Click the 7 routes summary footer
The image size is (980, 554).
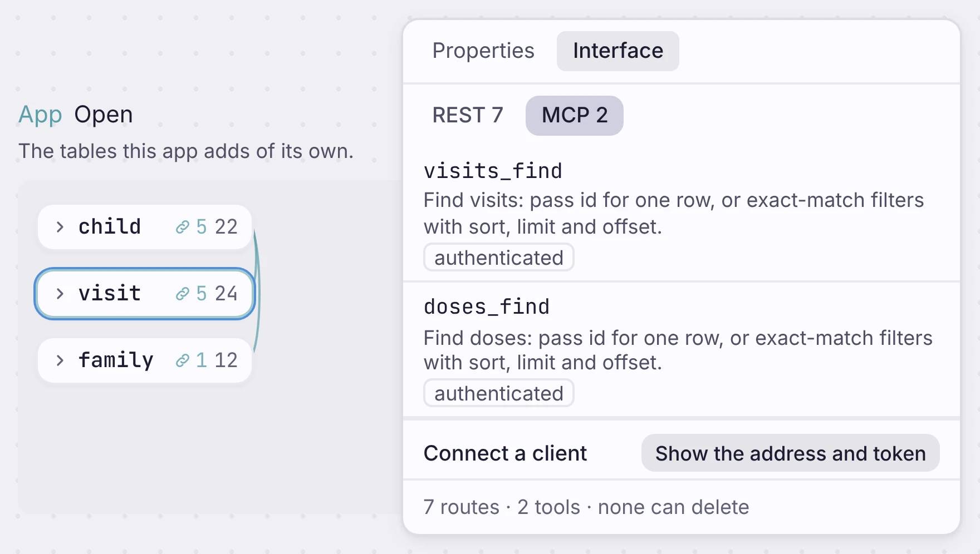586,507
